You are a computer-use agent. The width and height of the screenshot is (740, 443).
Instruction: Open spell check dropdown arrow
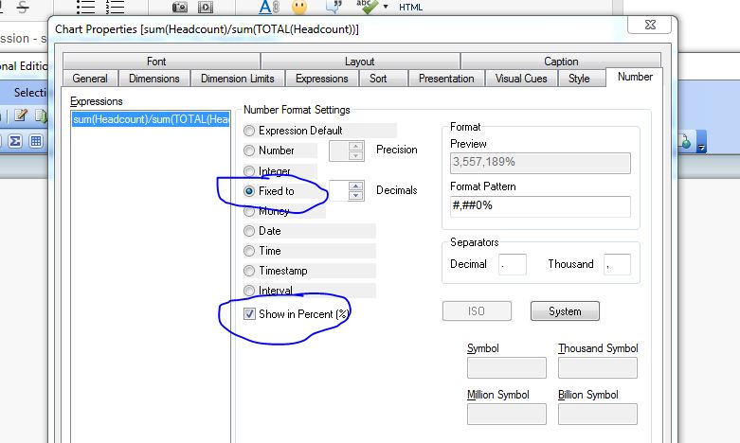pyautogui.click(x=386, y=7)
